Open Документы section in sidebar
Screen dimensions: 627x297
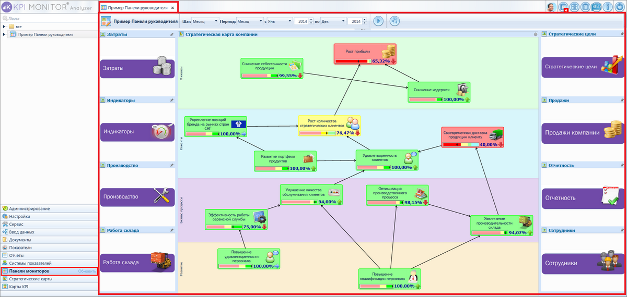[49, 240]
